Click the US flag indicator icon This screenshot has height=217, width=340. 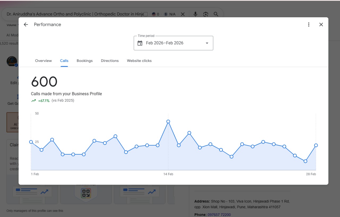tap(154, 14)
